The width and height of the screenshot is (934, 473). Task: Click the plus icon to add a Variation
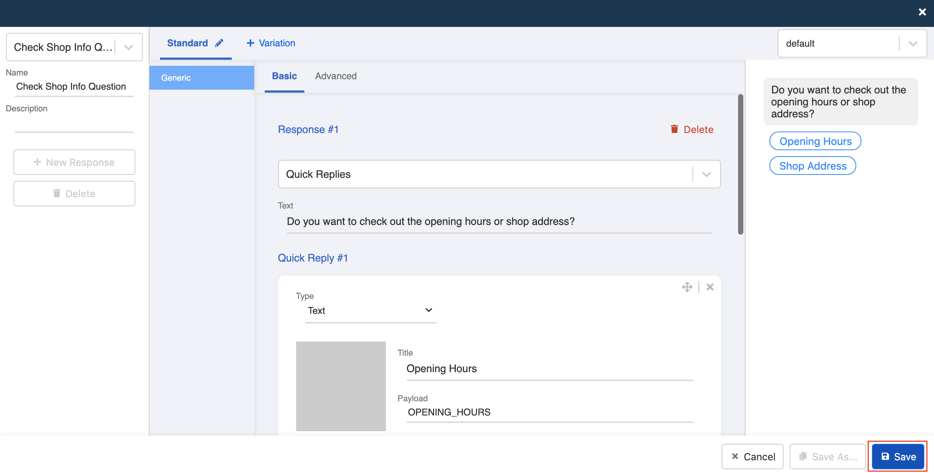pos(250,43)
